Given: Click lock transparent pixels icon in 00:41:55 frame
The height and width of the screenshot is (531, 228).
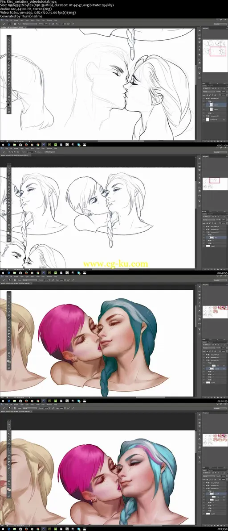Looking at the screenshot, I should 207,223.
